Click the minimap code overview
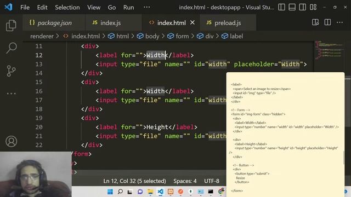This screenshot has height=197, width=351. pyautogui.click(x=329, y=50)
